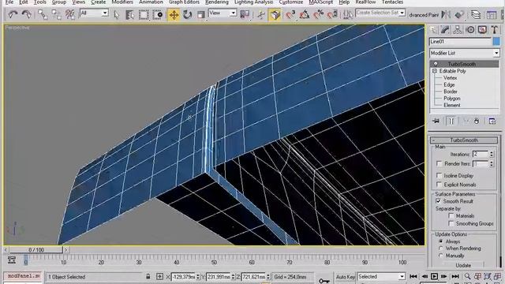
Task: Click the Auto Key button
Action: [x=346, y=277]
